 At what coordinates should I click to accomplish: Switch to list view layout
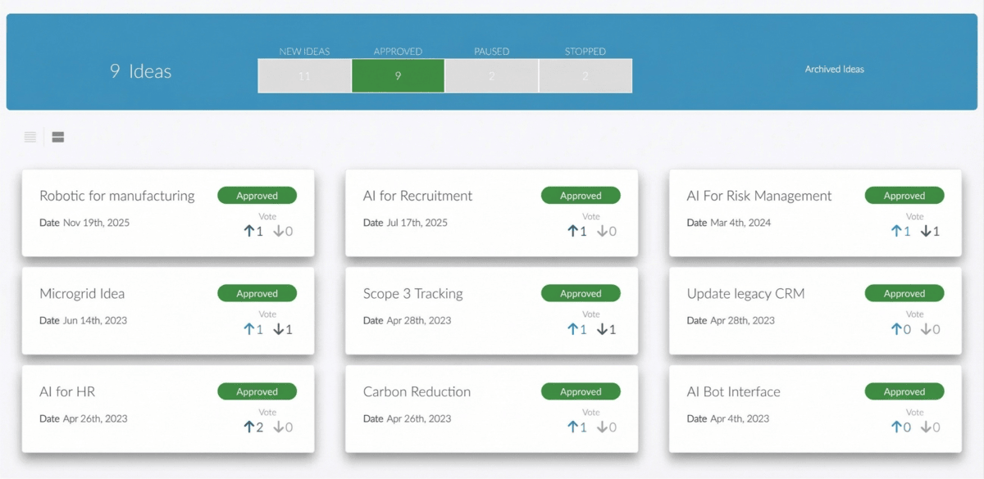[30, 137]
